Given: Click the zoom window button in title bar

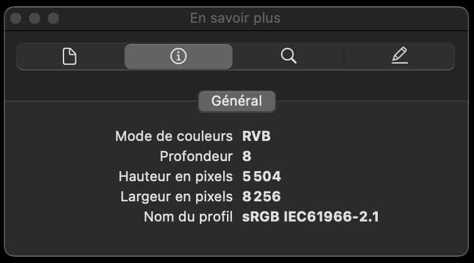Looking at the screenshot, I should click(53, 18).
